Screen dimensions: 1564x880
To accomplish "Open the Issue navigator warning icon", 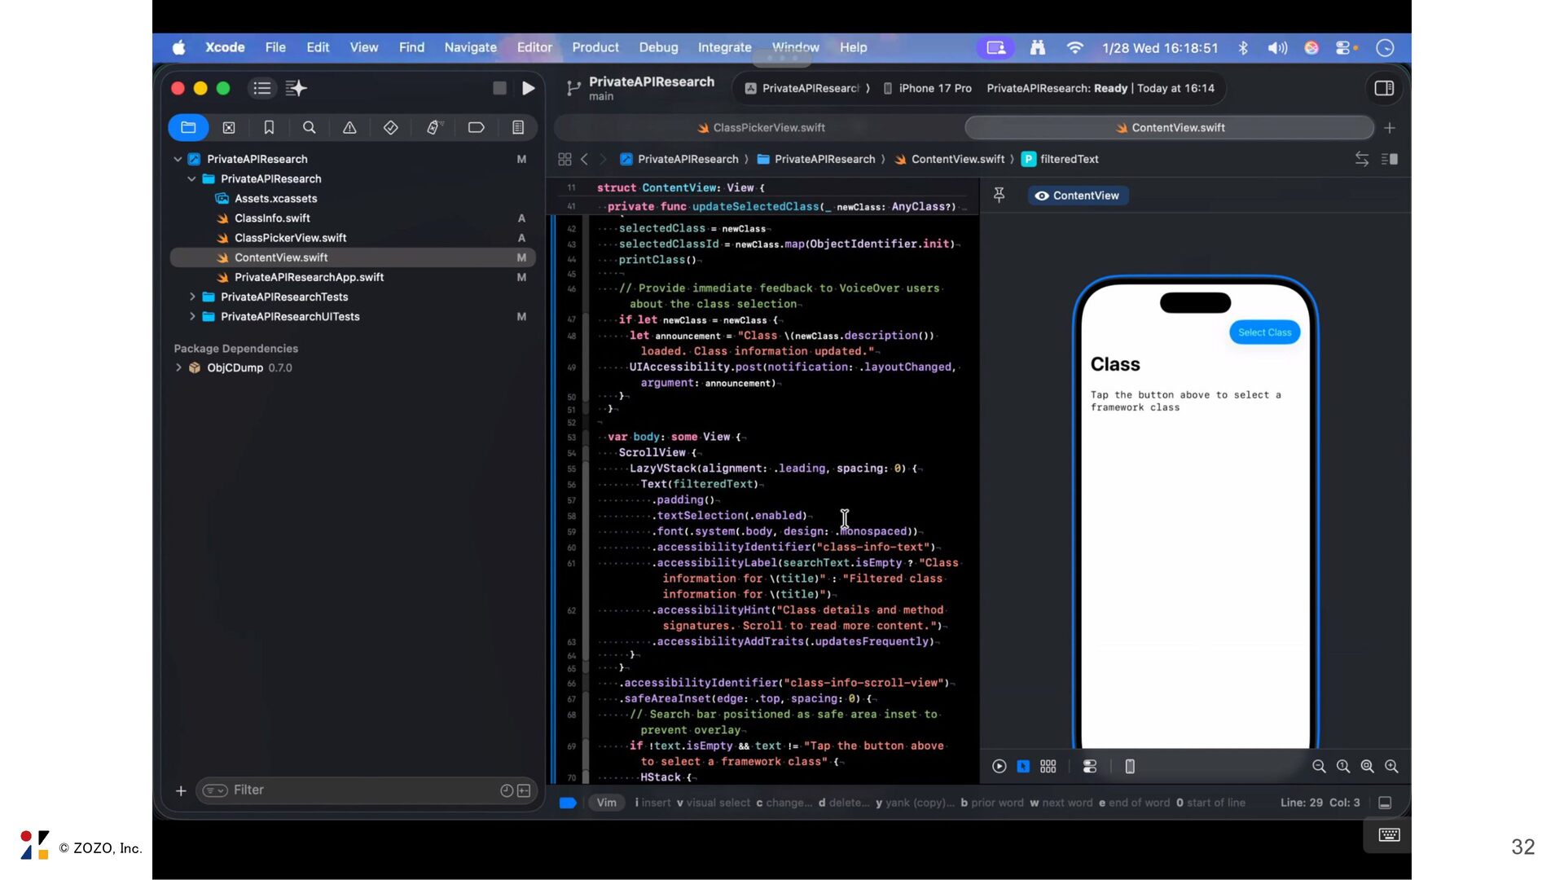I will click(349, 128).
